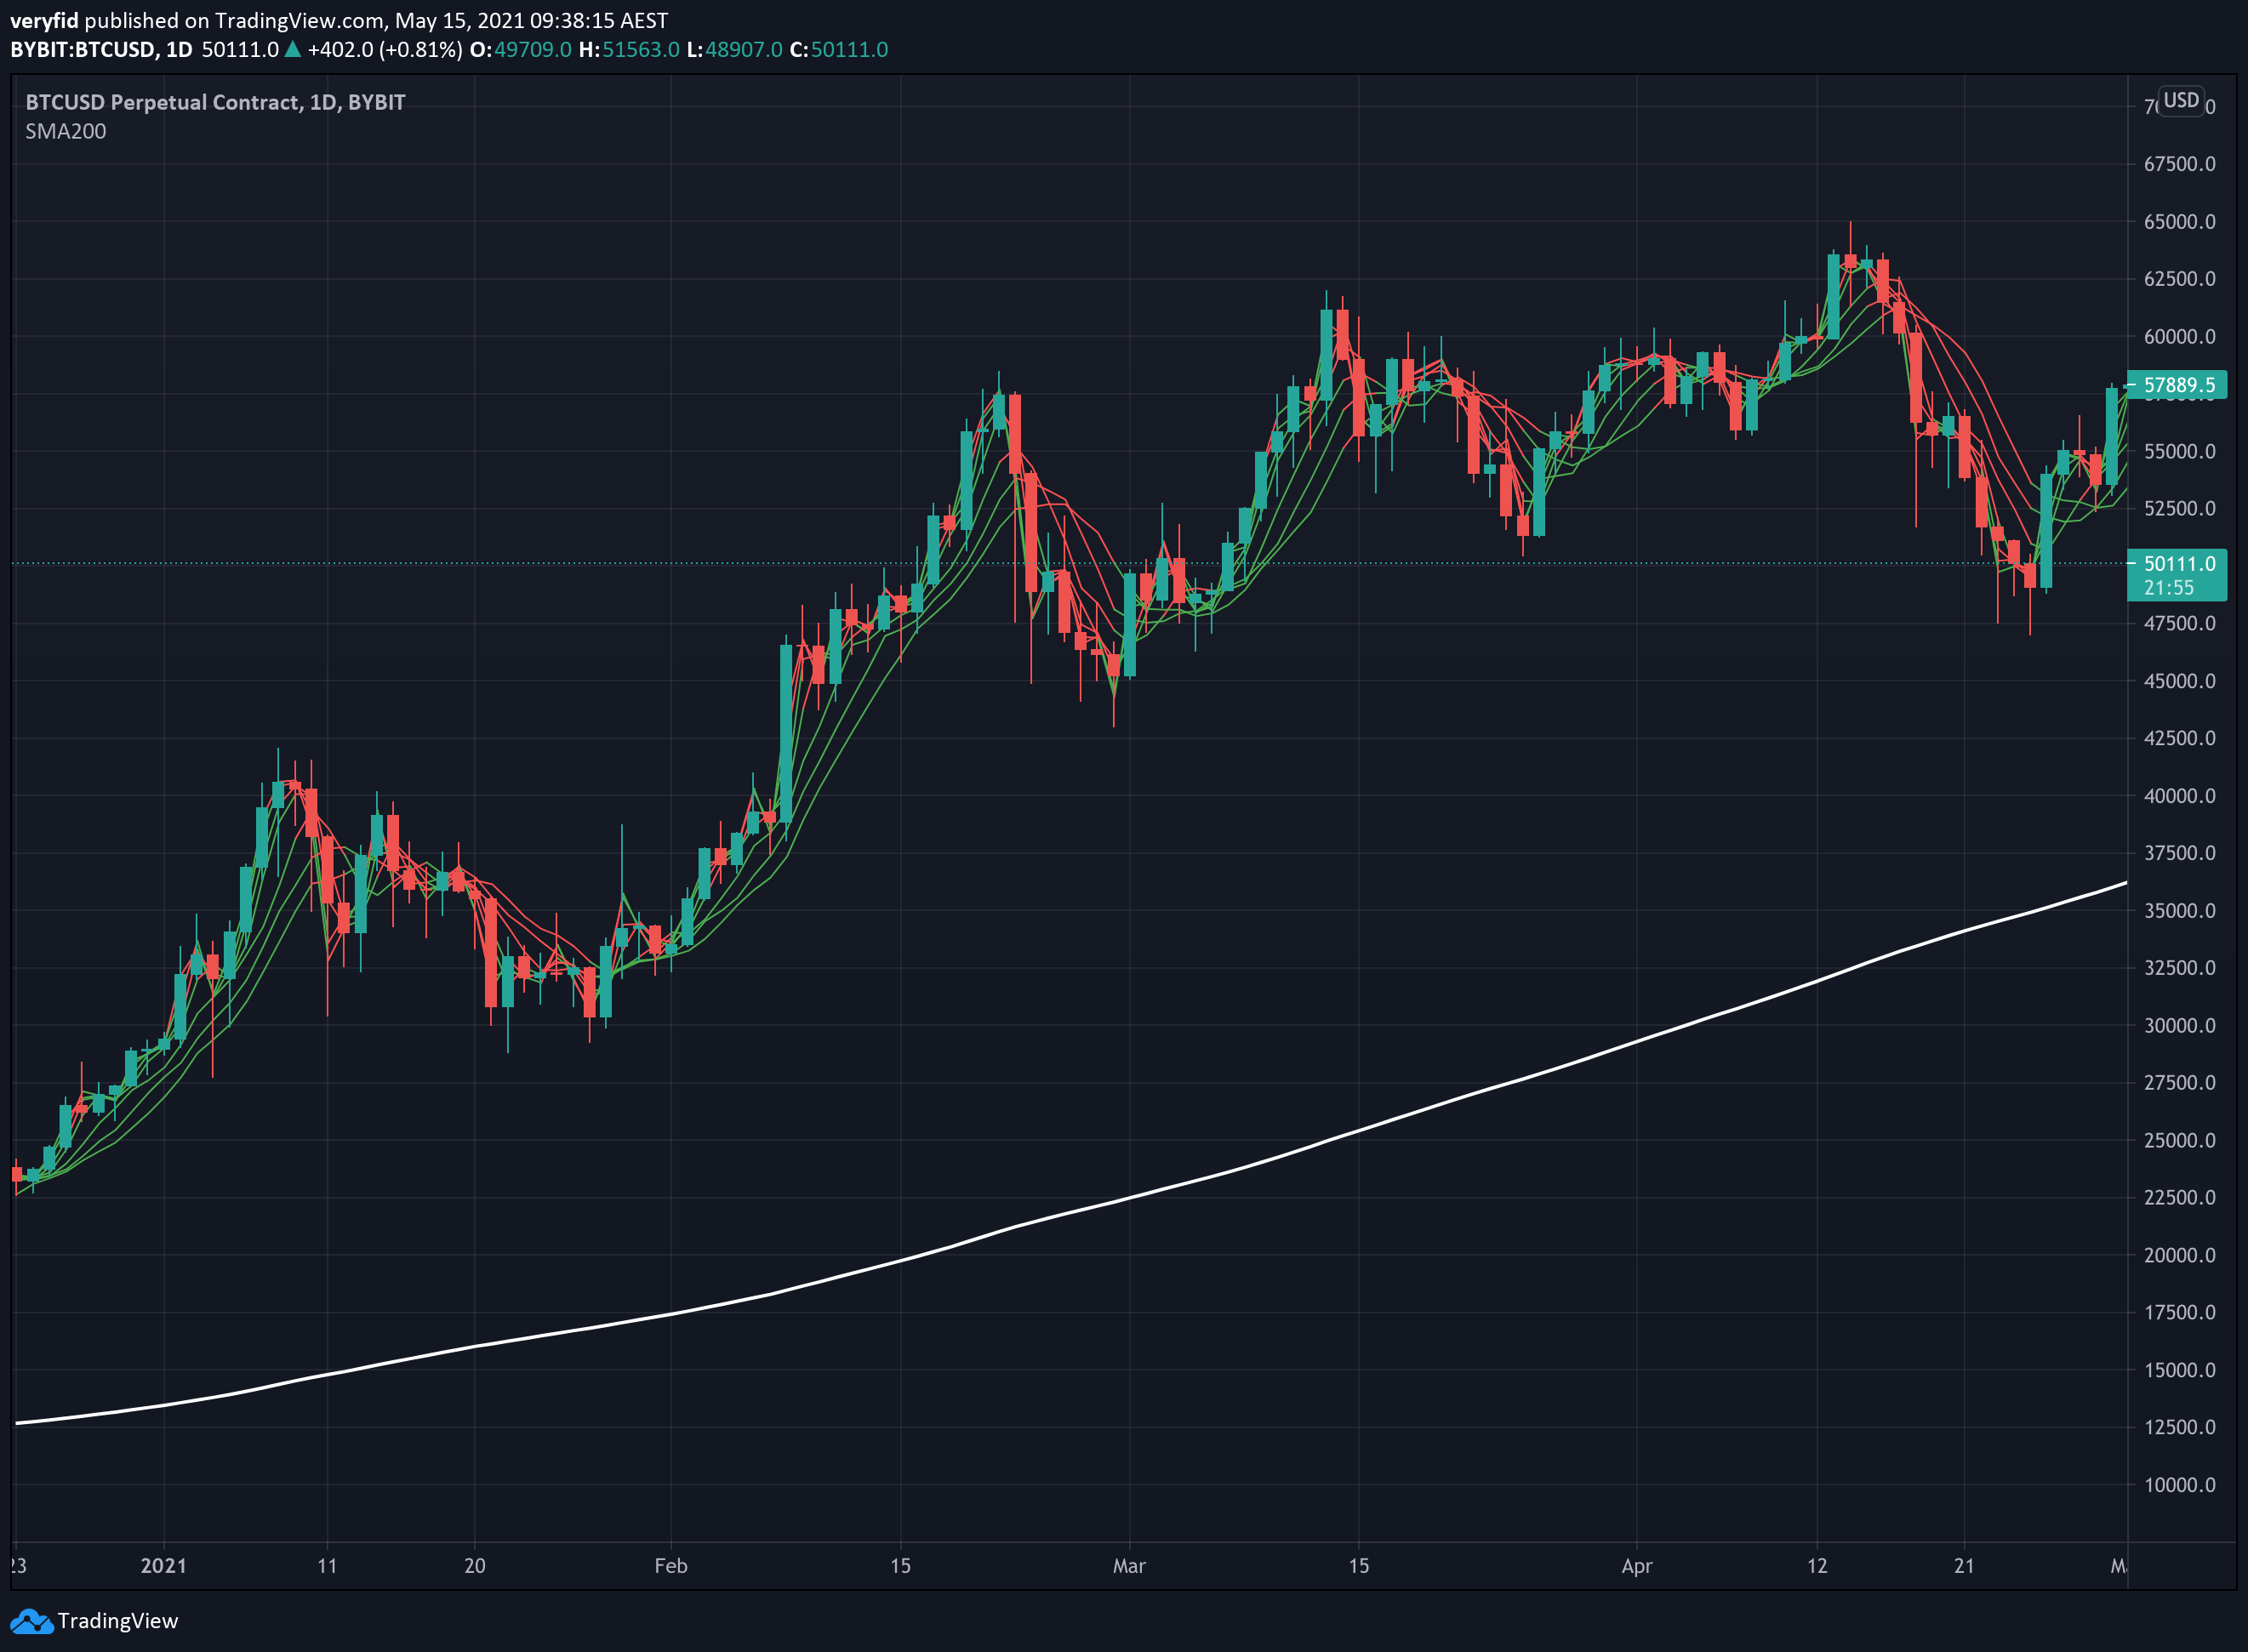Click the 15000.0 price axis label
The height and width of the screenshot is (1652, 2248).
(x=2179, y=1370)
